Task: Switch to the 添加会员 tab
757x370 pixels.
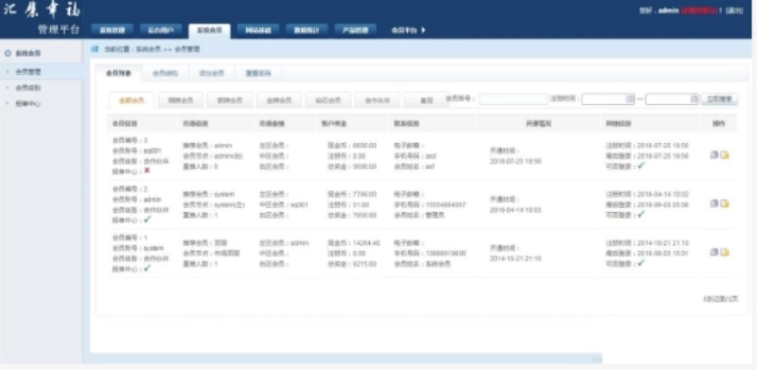Action: [x=211, y=74]
